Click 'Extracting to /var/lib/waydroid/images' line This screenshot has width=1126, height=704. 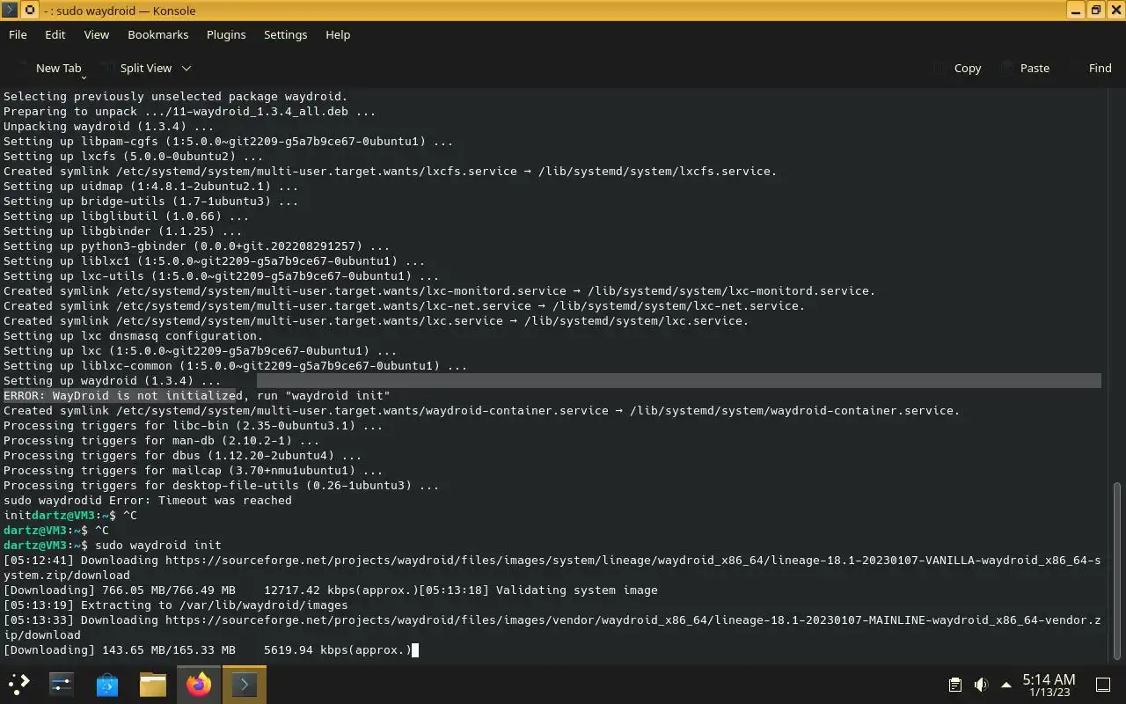pos(176,605)
